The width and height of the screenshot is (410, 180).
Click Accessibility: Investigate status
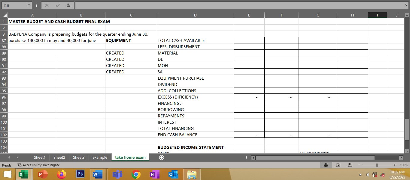[x=38, y=165]
